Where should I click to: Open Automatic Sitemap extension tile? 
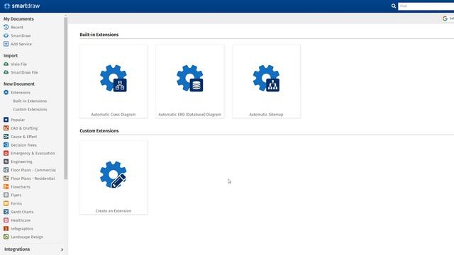(267, 81)
